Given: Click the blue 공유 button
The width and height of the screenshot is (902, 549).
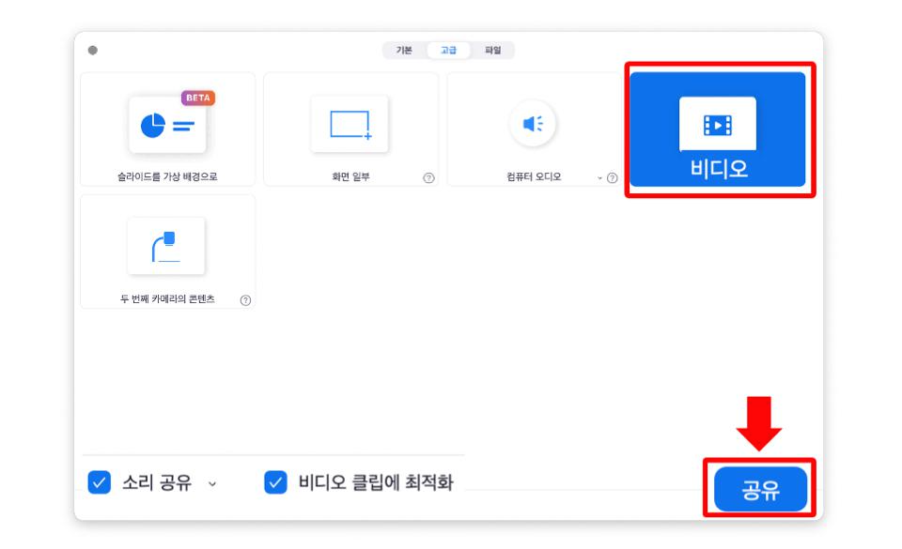Looking at the screenshot, I should 760,489.
